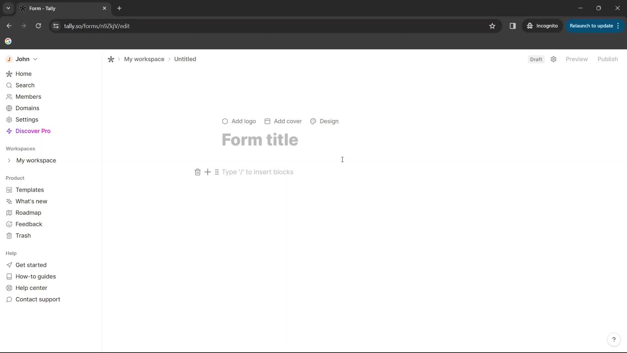Click the add block plus icon
627x353 pixels.
208,172
